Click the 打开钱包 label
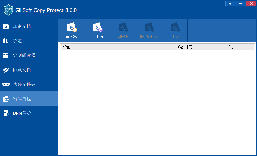This screenshot has width=257, height=156. pyautogui.click(x=97, y=37)
